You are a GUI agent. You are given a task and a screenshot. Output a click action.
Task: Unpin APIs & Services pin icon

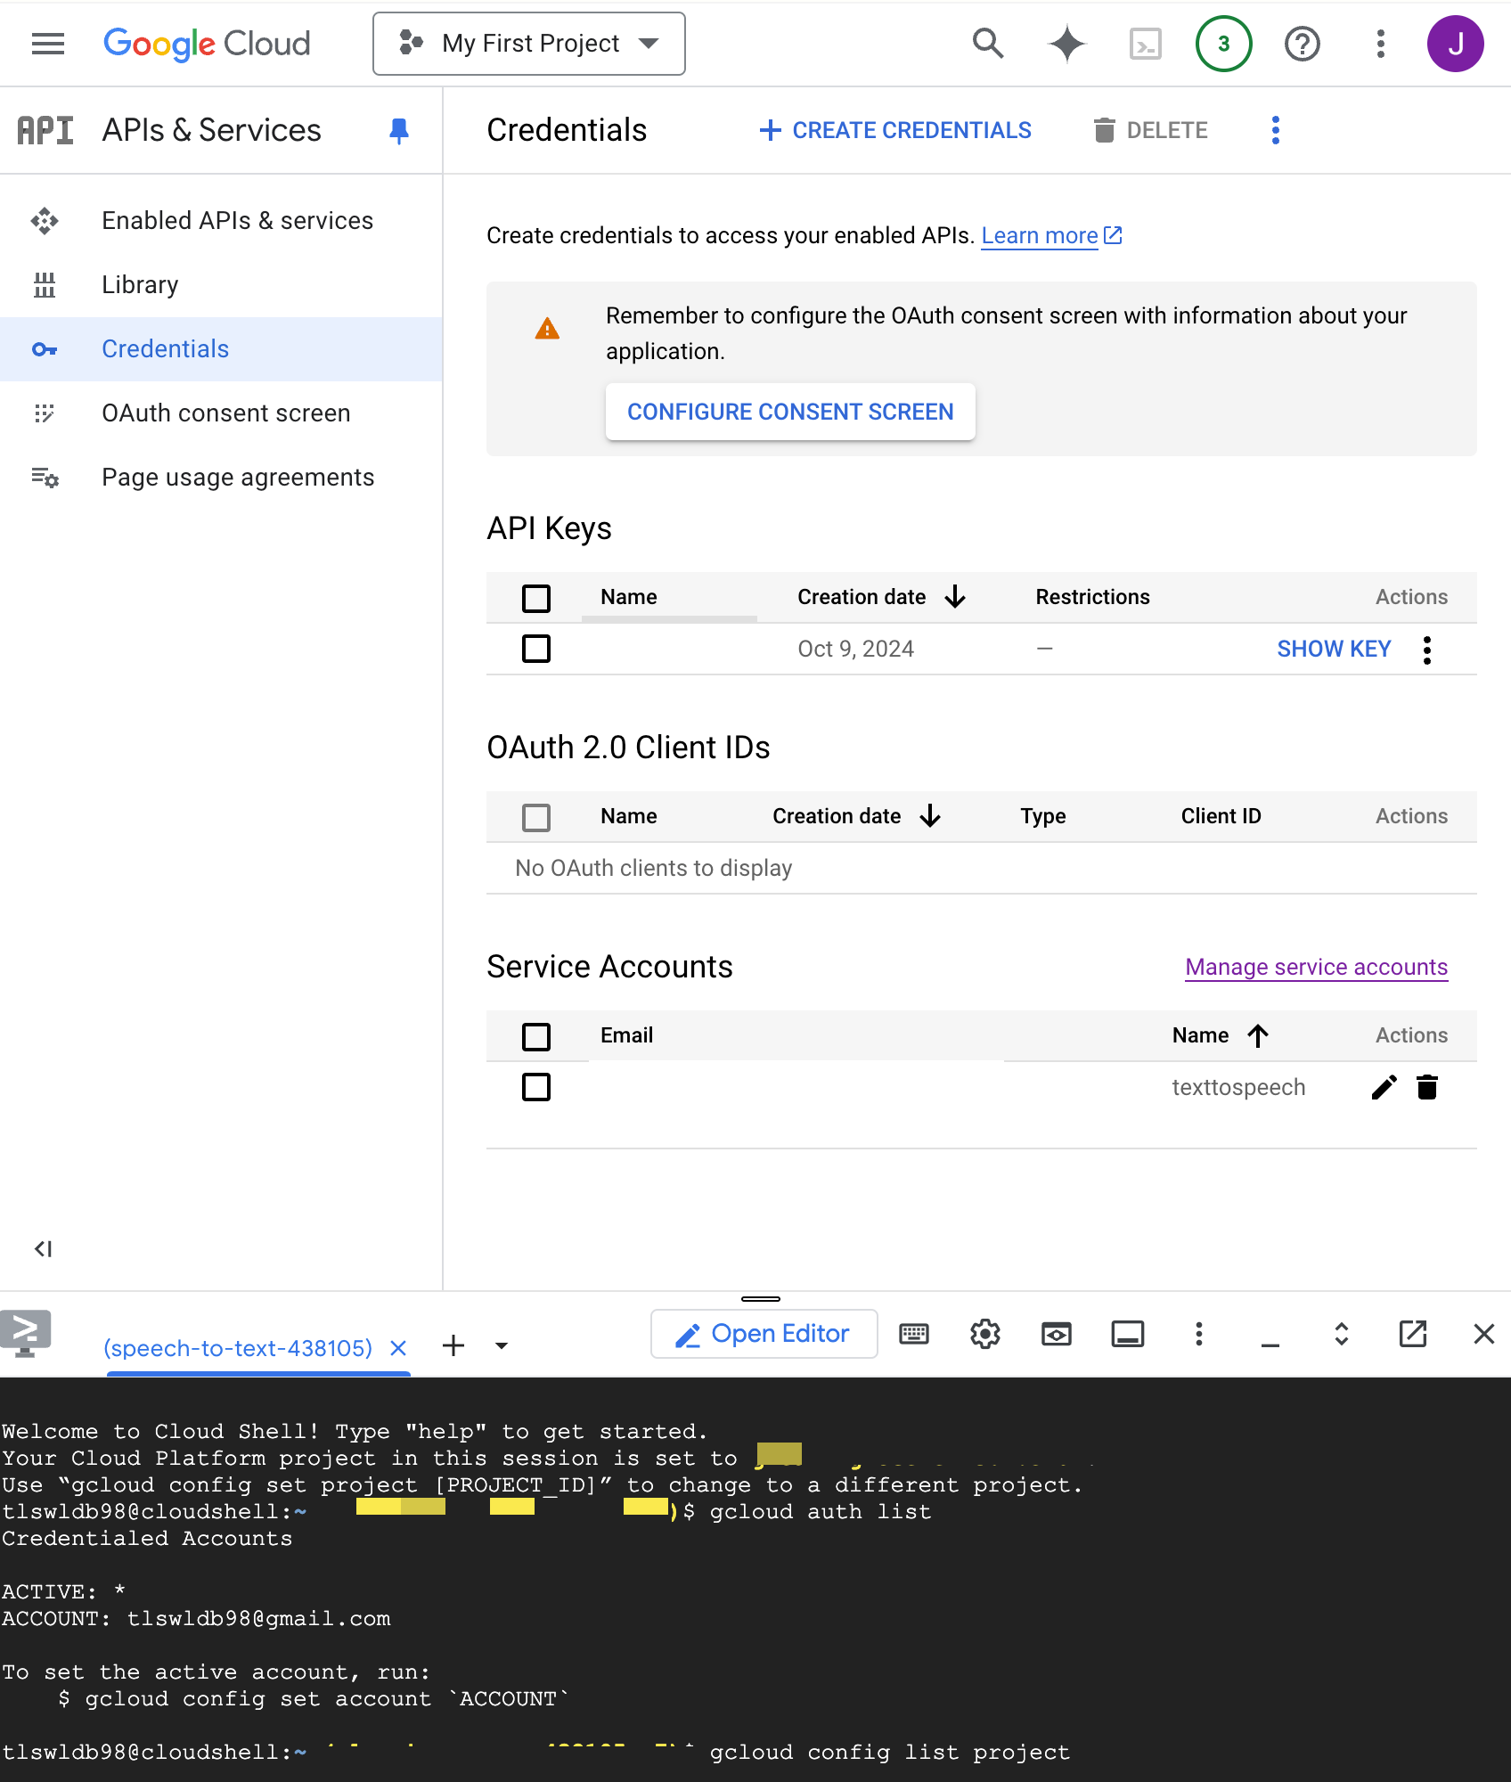[399, 131]
